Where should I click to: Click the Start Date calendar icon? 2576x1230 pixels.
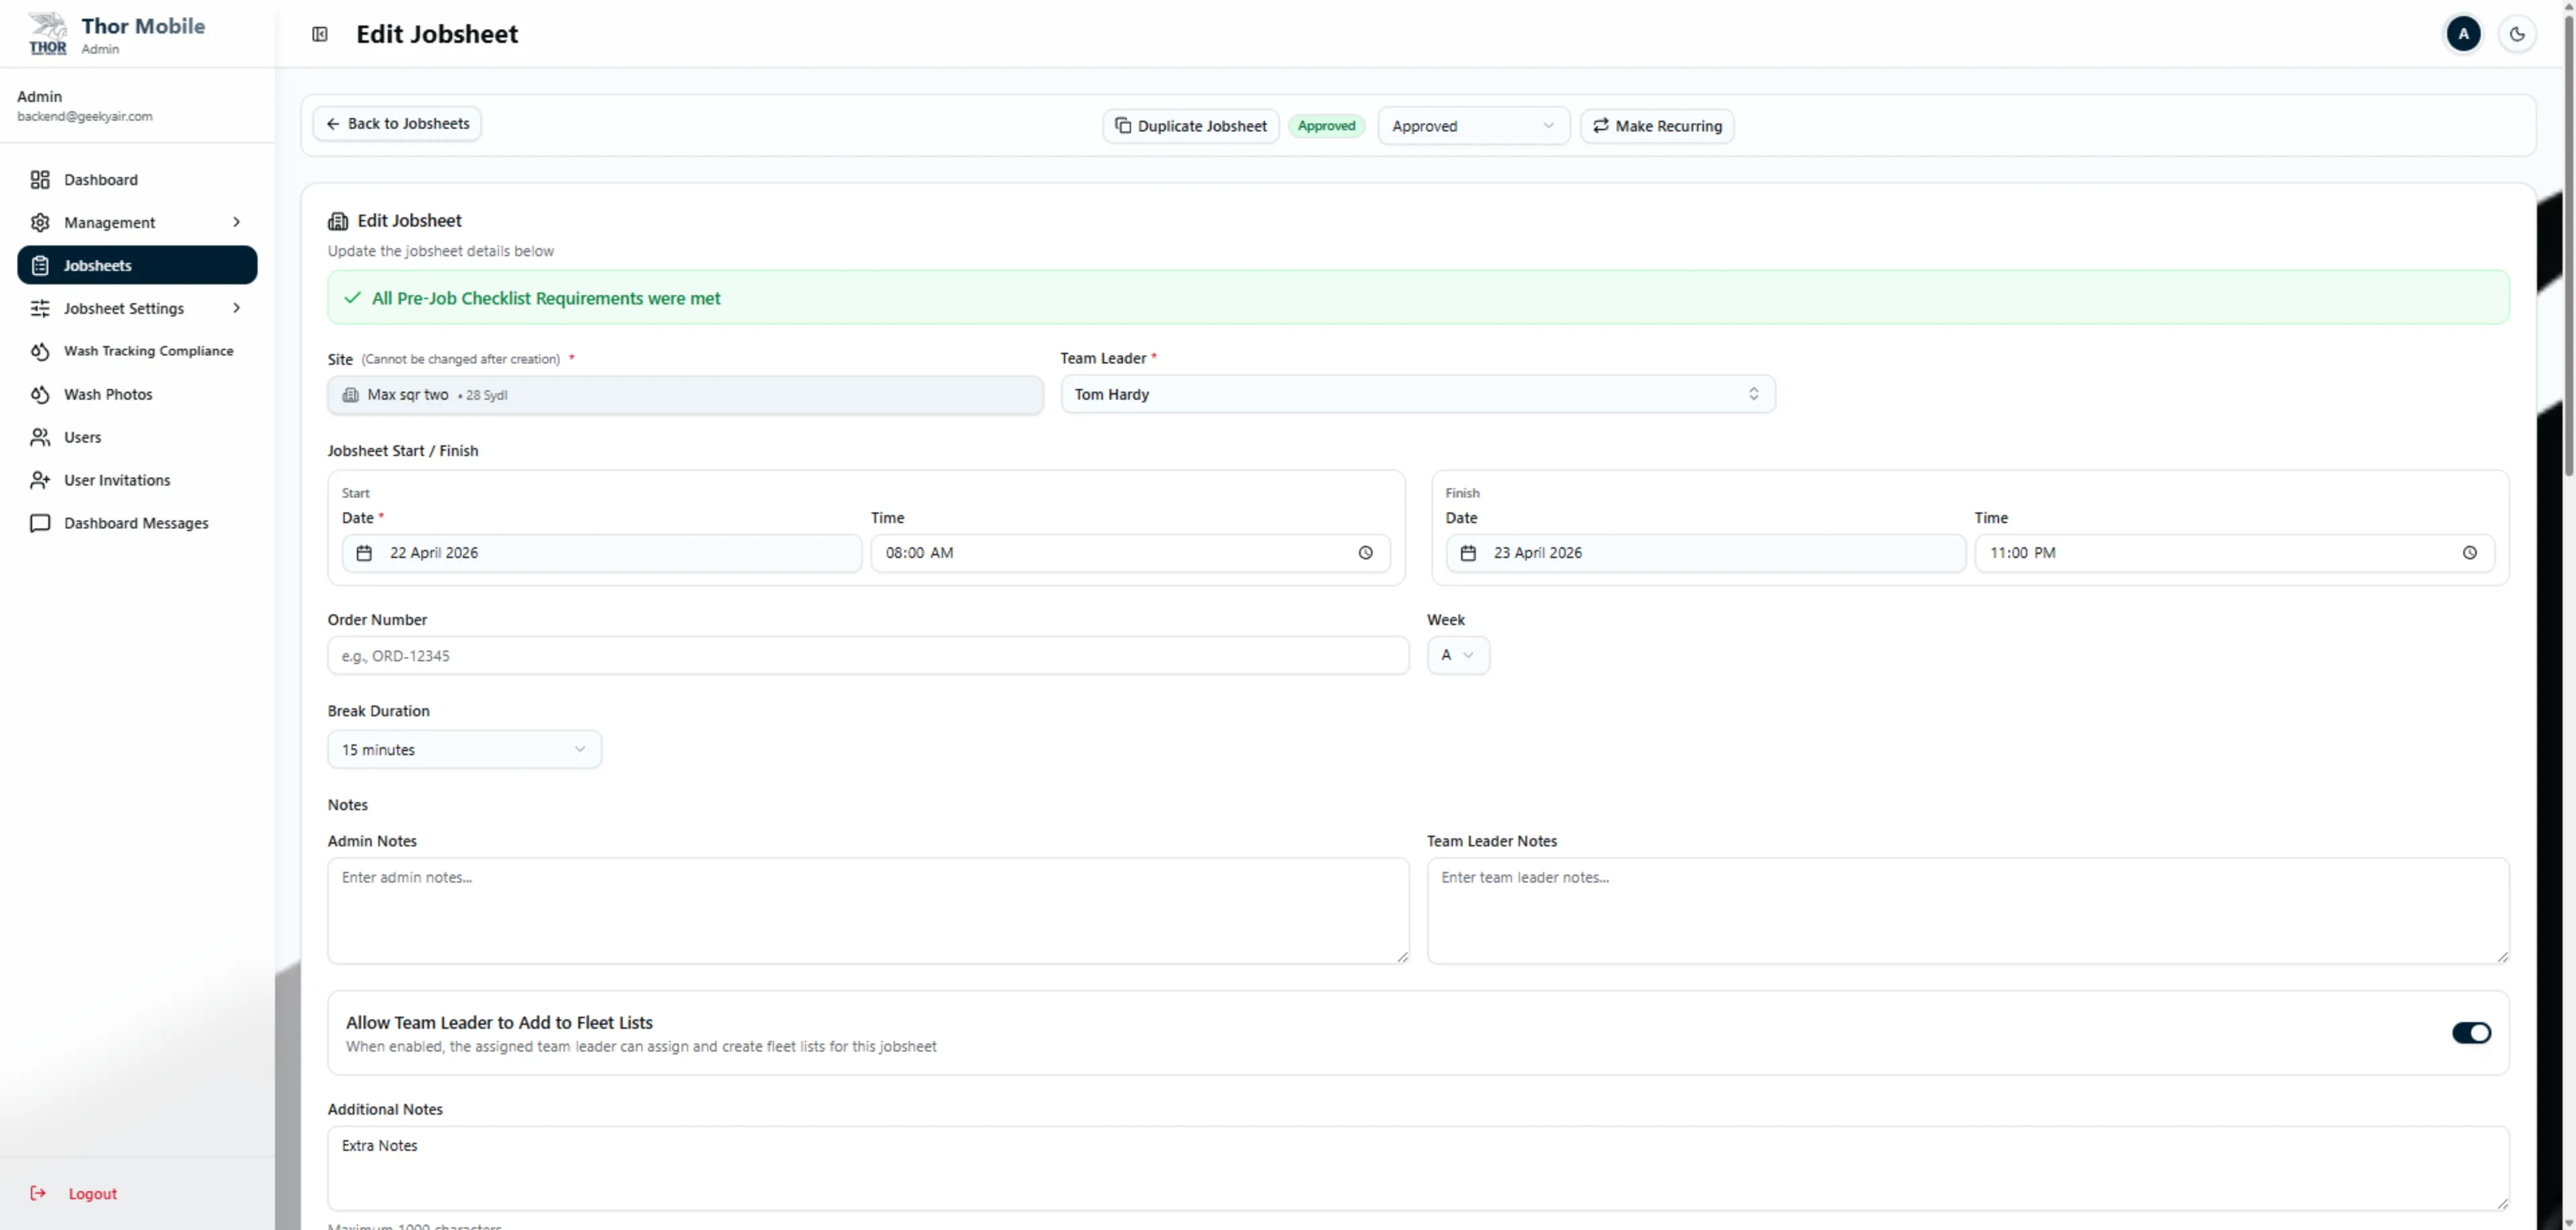[x=364, y=553]
